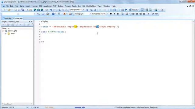The width and height of the screenshot is (195, 109).
Task: Click osnovy_php in the status bar
Action: 80,107
